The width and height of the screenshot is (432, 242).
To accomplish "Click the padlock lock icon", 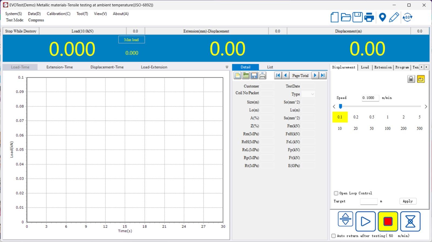I will click(x=411, y=79).
